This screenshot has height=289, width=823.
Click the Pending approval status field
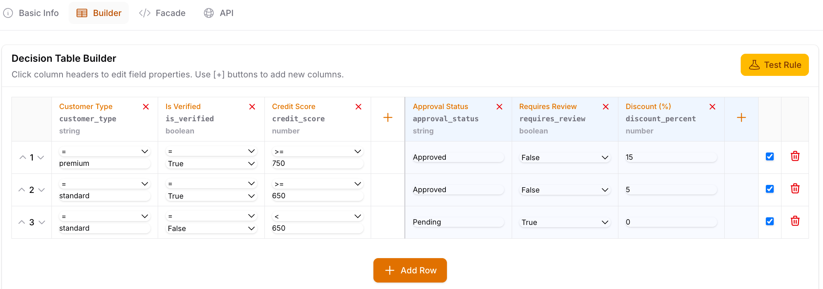(x=458, y=222)
